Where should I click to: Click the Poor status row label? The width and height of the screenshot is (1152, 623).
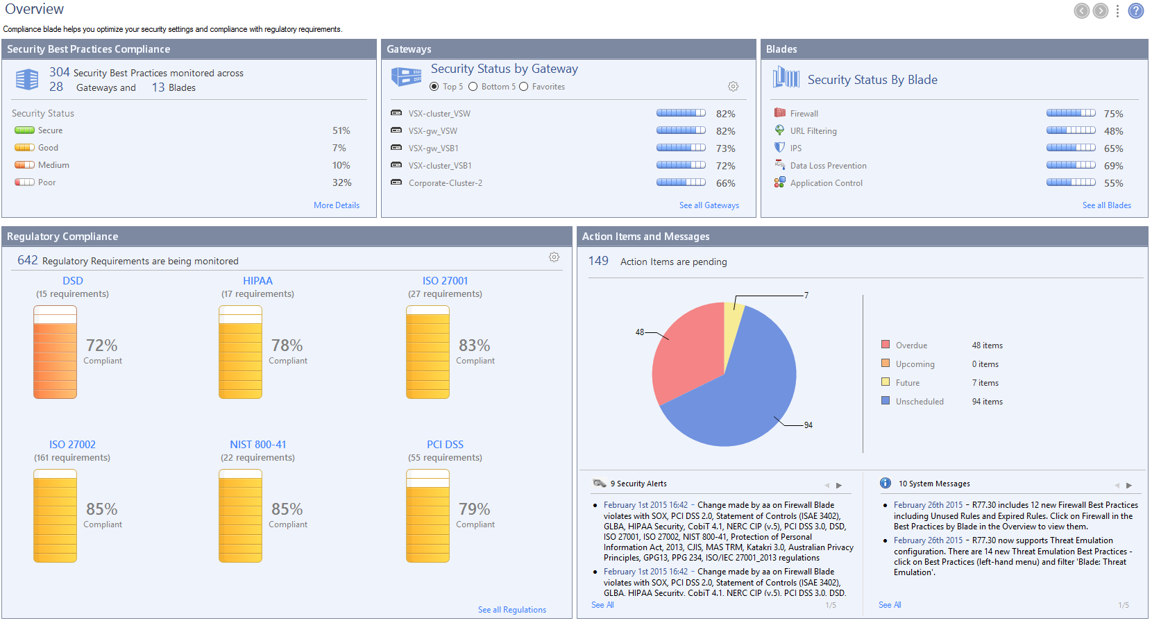pyautogui.click(x=46, y=182)
